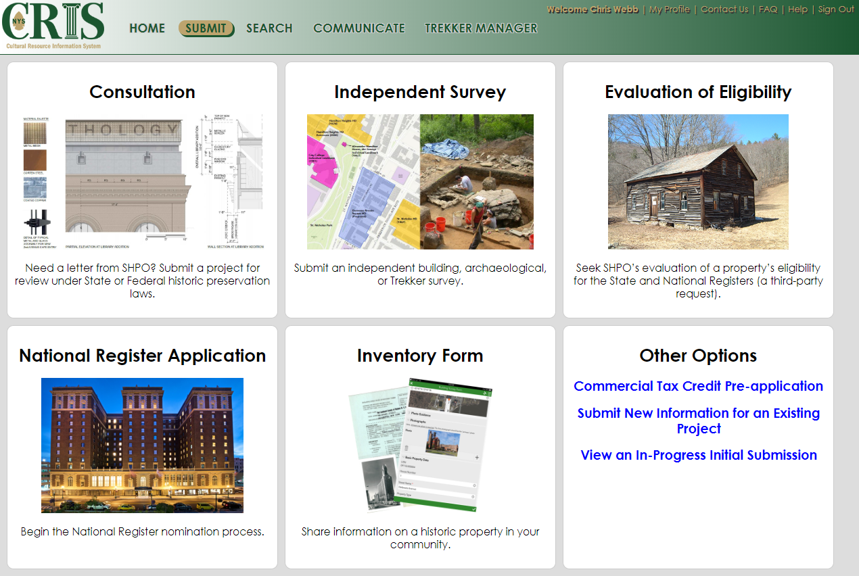Open My Profile
This screenshot has width=859, height=576.
click(x=670, y=9)
